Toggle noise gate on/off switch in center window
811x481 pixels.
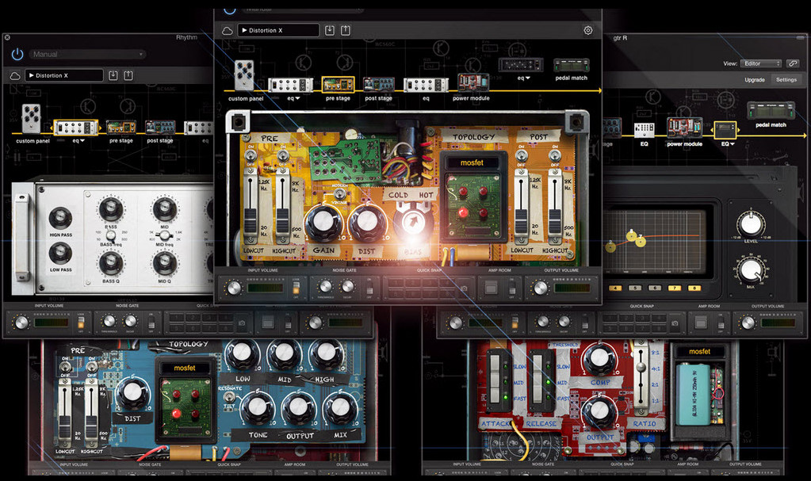[x=369, y=287]
